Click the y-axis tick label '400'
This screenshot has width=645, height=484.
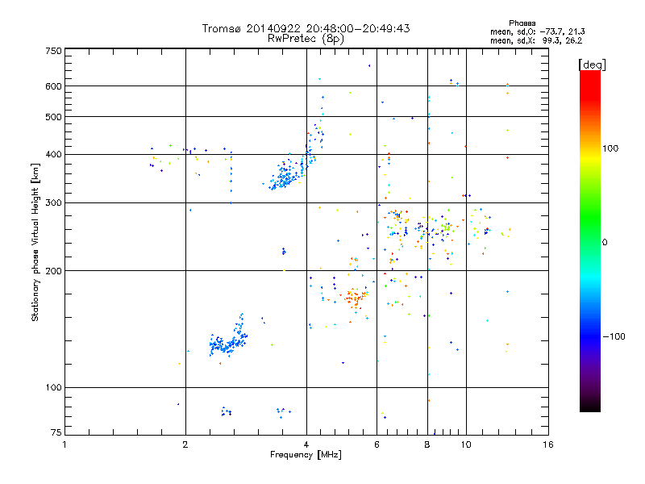click(x=54, y=155)
